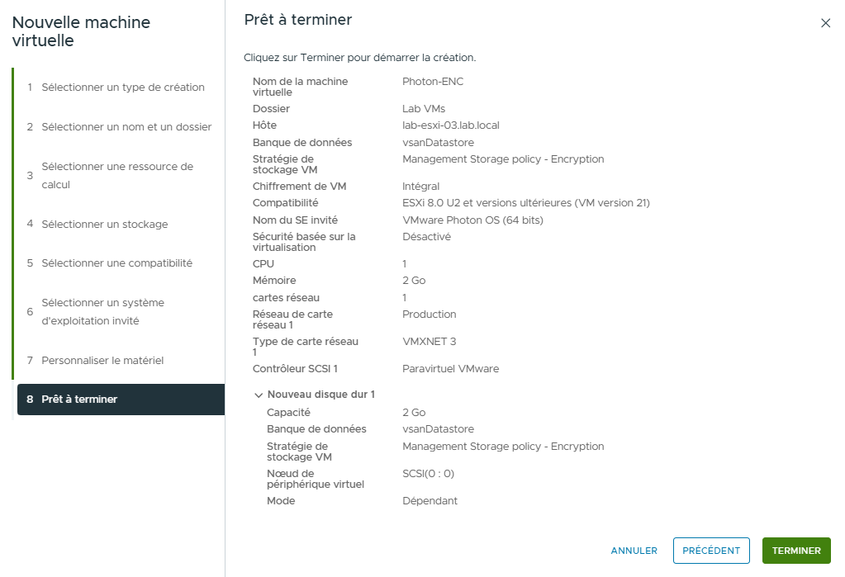The width and height of the screenshot is (845, 577).
Task: Jump to step 4 Sélectionner un stockage
Action: (x=104, y=224)
